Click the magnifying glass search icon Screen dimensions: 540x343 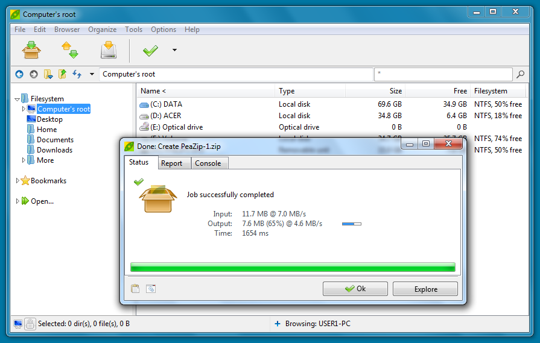pyautogui.click(x=520, y=74)
